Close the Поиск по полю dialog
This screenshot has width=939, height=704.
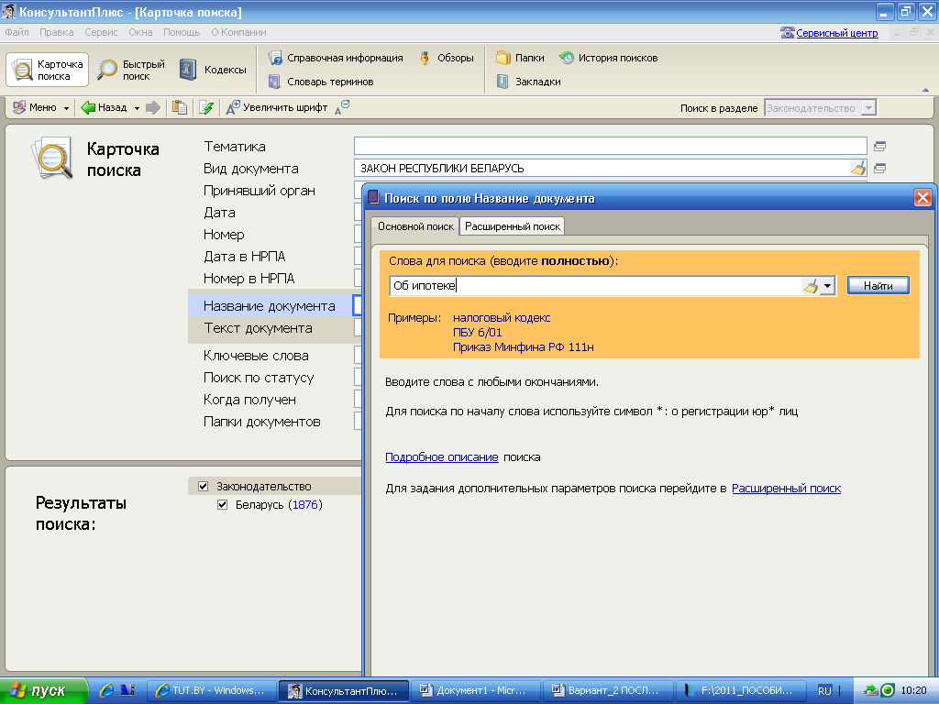click(x=922, y=198)
